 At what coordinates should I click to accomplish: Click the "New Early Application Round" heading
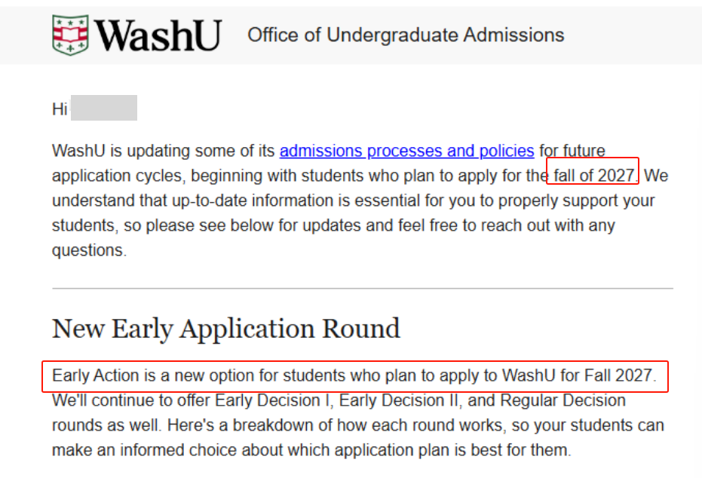coord(225,329)
